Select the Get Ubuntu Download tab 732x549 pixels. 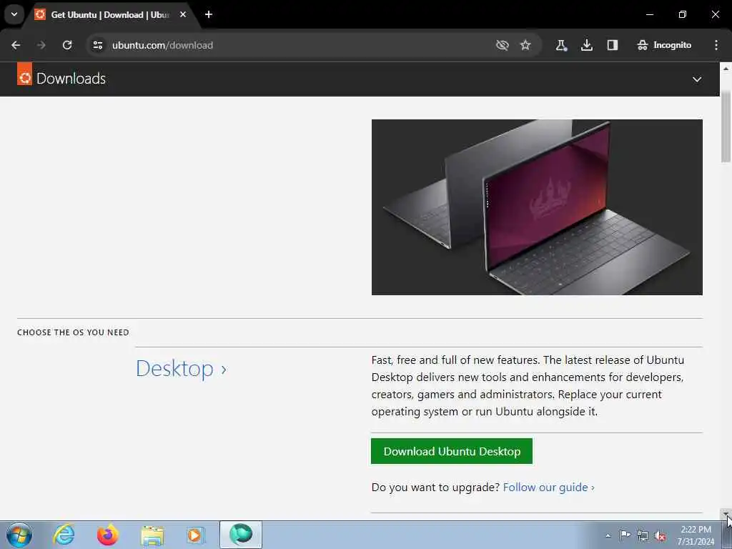coord(110,15)
